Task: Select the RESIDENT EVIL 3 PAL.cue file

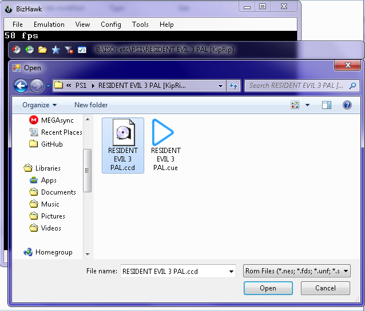Action: [165, 146]
